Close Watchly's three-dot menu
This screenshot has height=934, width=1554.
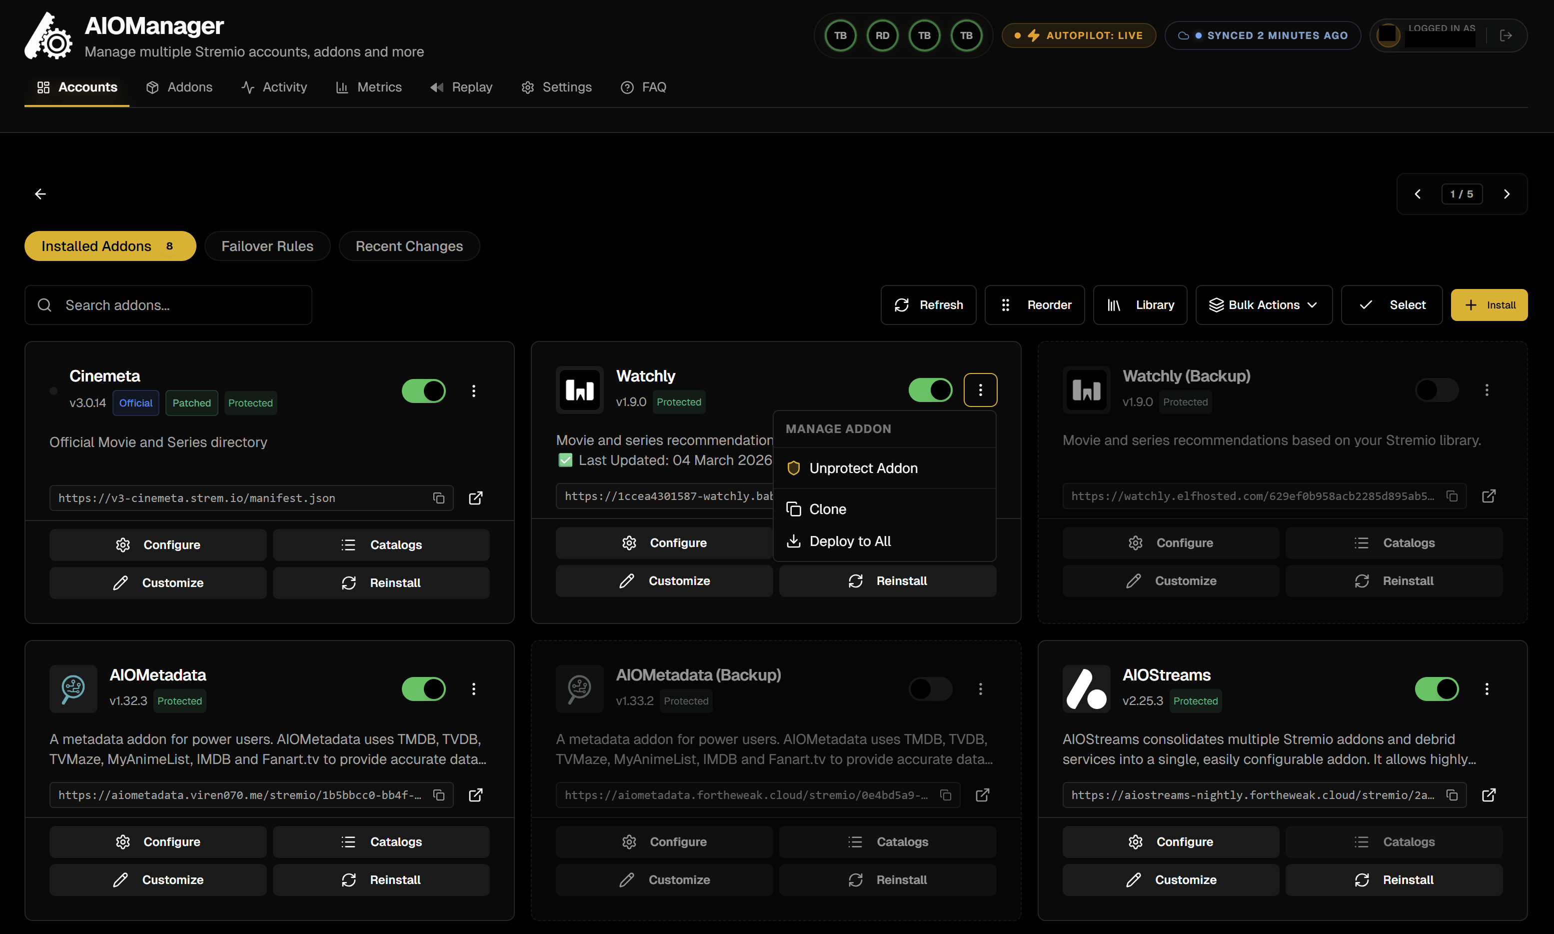980,389
